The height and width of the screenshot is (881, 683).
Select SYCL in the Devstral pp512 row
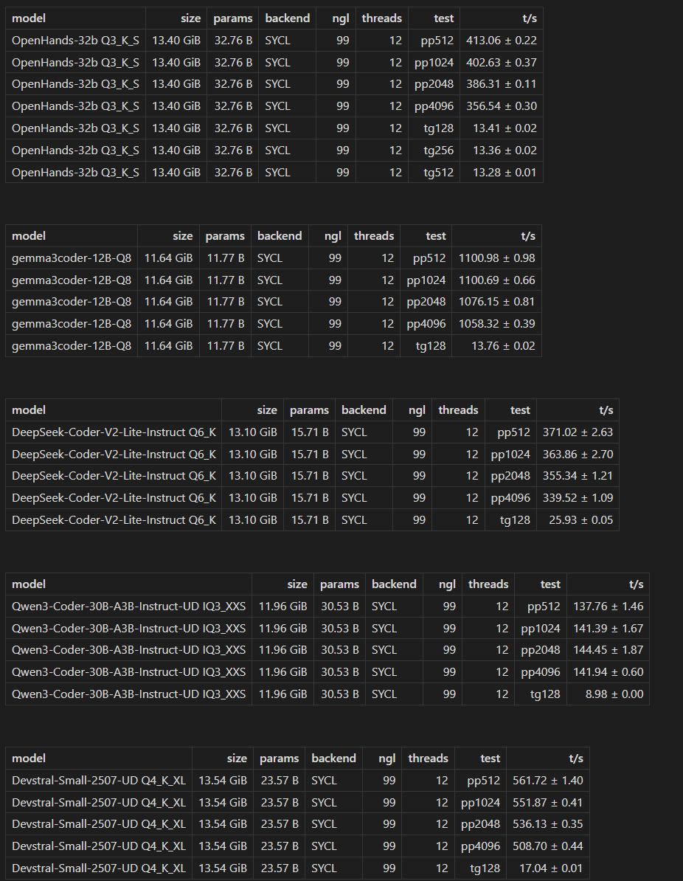click(x=324, y=781)
